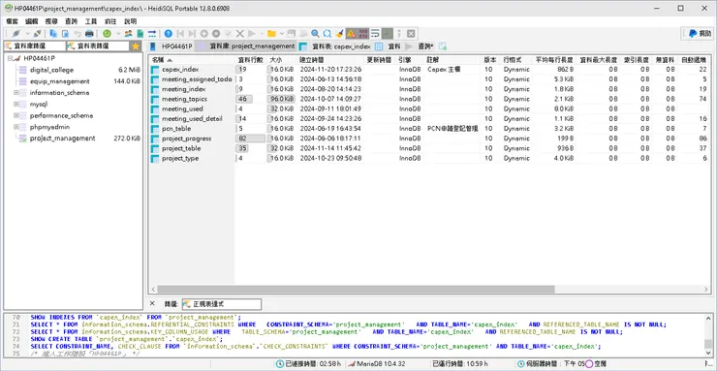Click the cancel editing X icon
The height and width of the screenshot is (371, 717).
click(239, 33)
